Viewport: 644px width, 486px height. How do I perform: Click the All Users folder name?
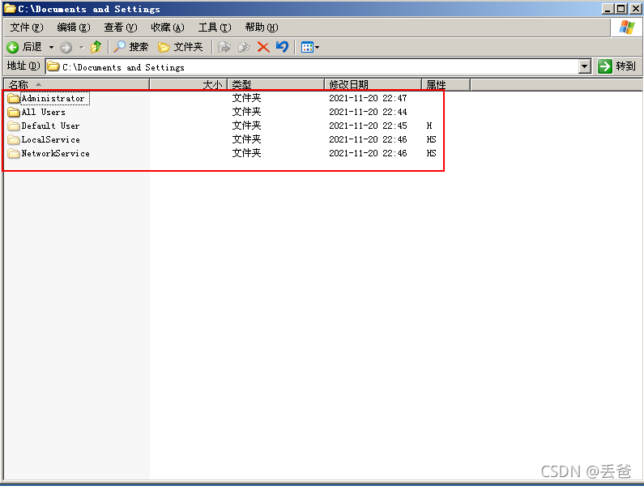click(x=43, y=112)
